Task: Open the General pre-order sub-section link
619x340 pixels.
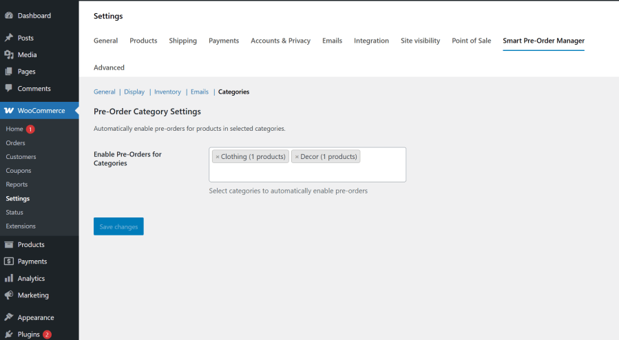Action: [x=104, y=92]
